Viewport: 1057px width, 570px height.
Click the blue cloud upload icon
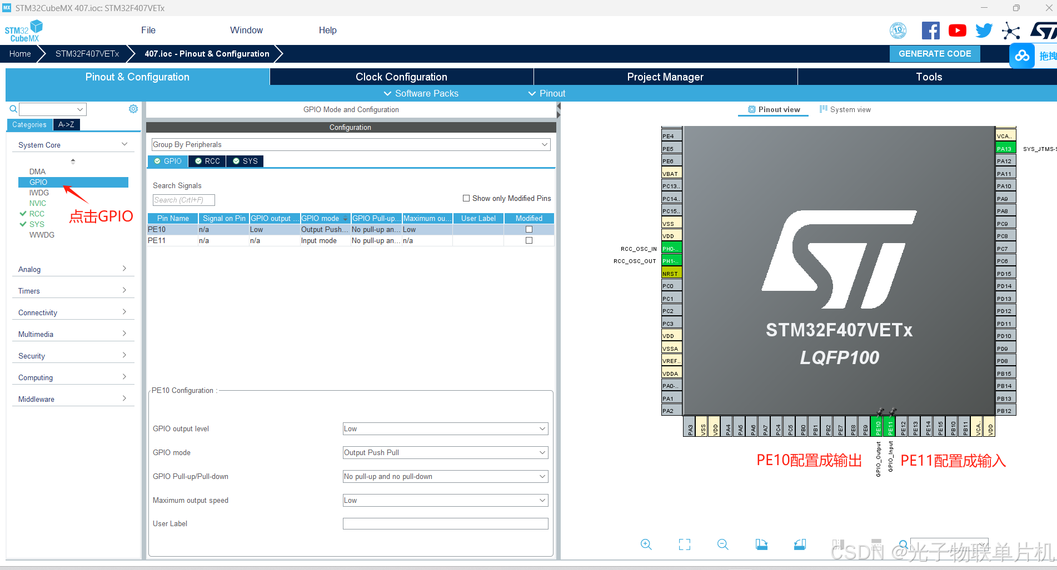click(1022, 56)
